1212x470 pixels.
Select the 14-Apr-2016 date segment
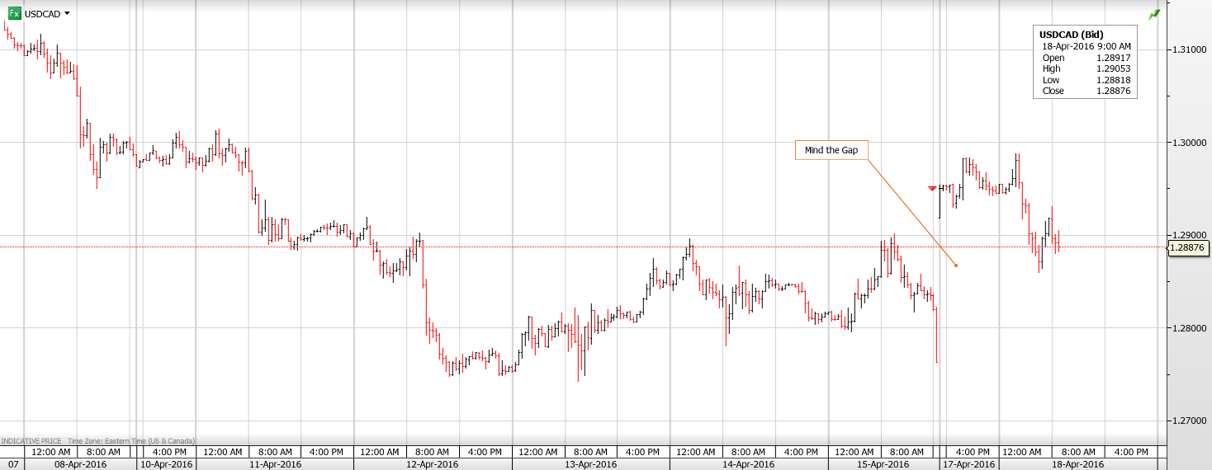748,464
